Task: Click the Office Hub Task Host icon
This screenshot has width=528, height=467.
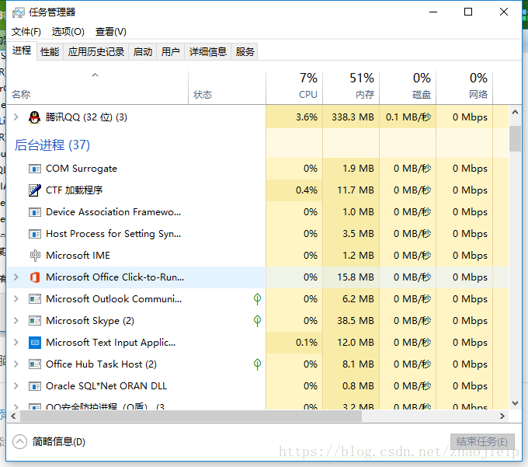Action: pyautogui.click(x=35, y=364)
